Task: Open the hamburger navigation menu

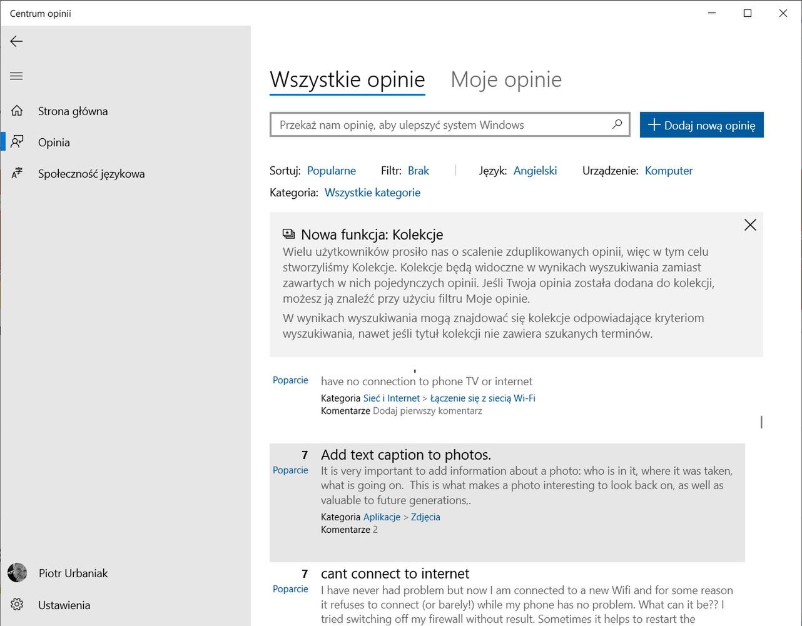Action: pos(16,76)
